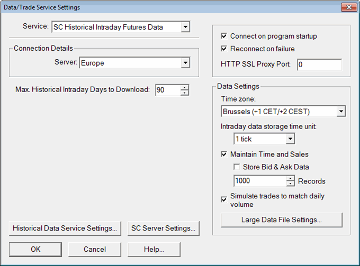Viewport: 360px width, 266px height.
Task: Toggle Connect on program startup checkbox
Action: pos(224,36)
